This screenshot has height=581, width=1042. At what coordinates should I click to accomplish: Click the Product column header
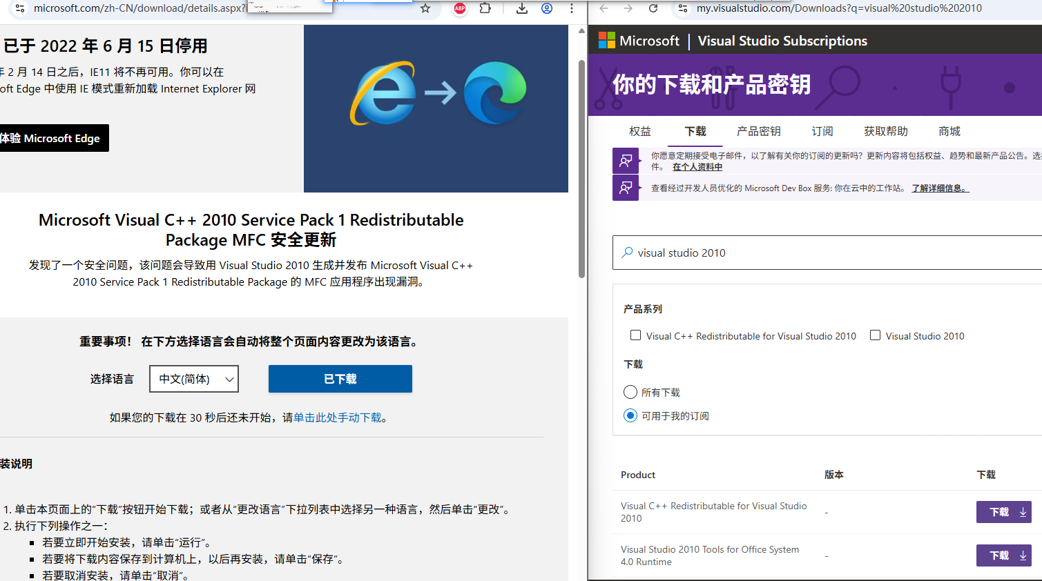[638, 475]
